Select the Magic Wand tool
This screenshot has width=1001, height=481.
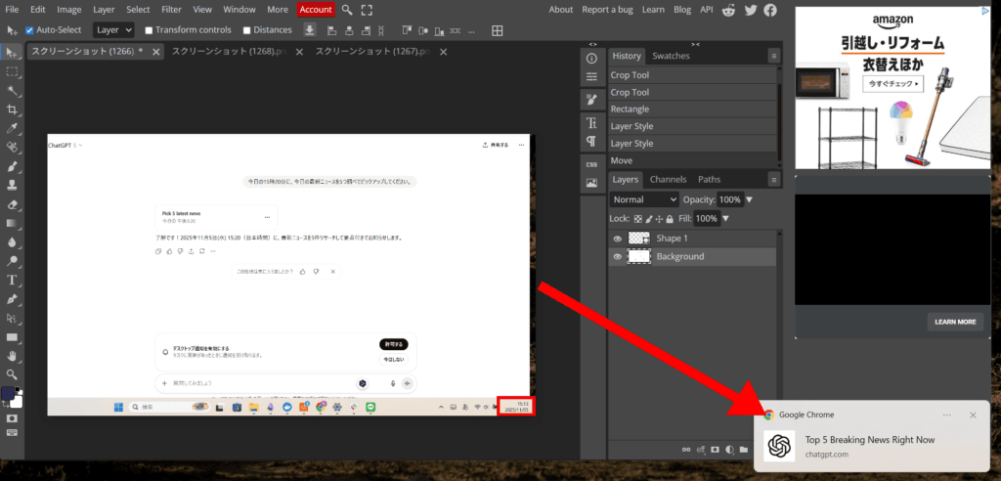[x=12, y=90]
